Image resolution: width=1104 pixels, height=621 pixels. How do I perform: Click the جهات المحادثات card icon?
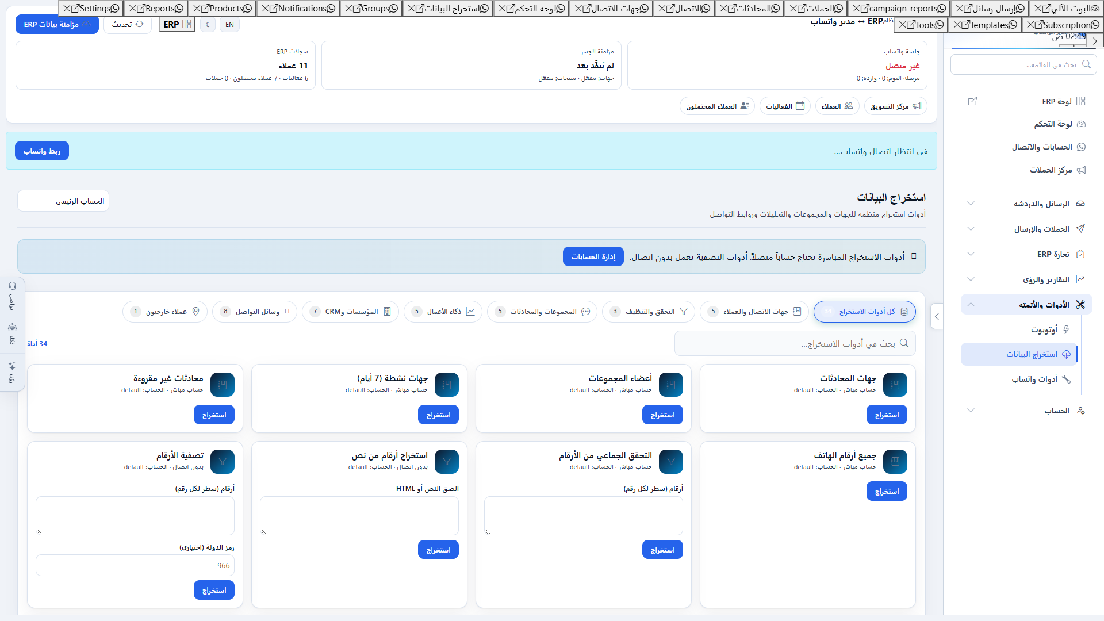[x=895, y=385]
